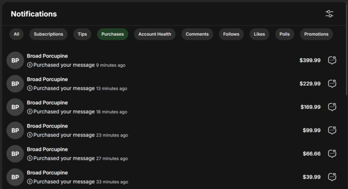The height and width of the screenshot is (189, 348).
Task: Click the $399.99 amount
Action: tap(310, 60)
